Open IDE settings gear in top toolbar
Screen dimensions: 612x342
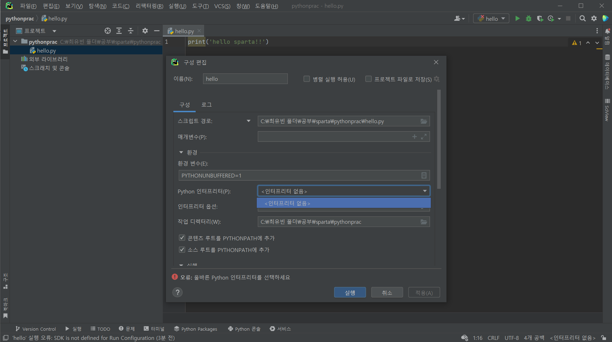click(x=594, y=18)
